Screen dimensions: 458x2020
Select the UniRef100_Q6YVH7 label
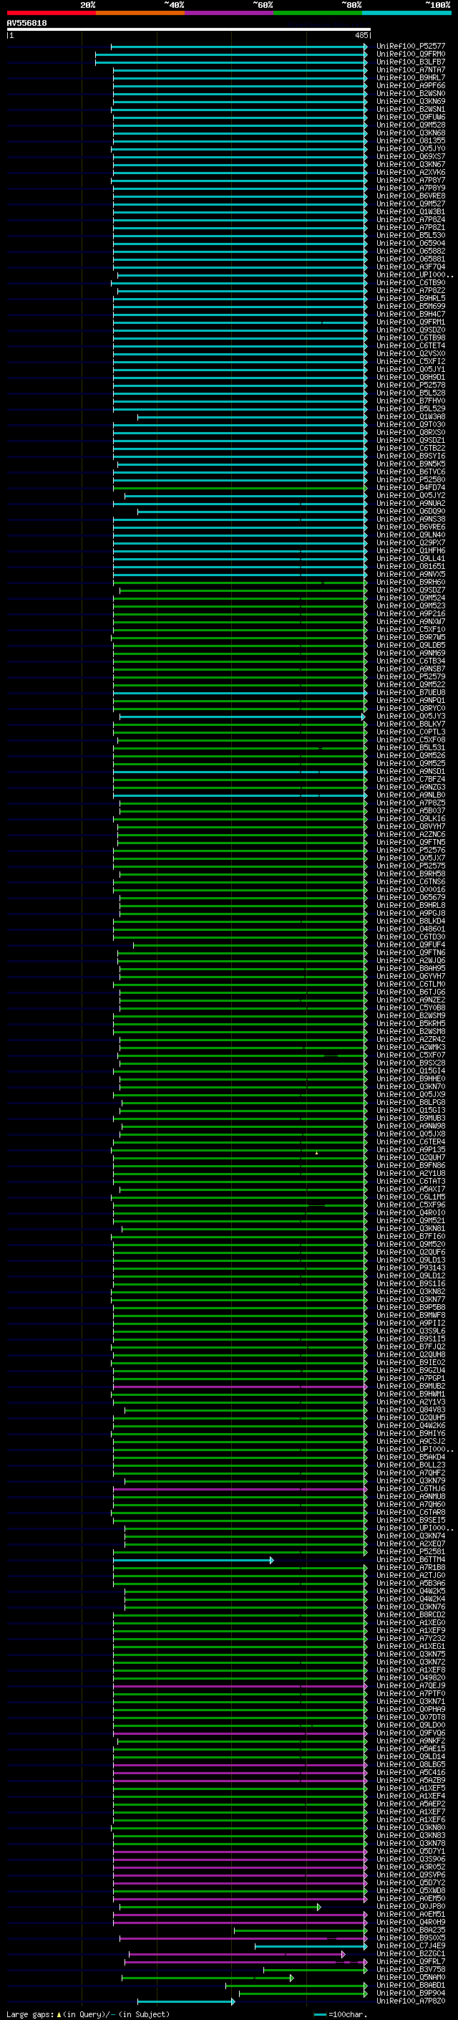click(410, 976)
